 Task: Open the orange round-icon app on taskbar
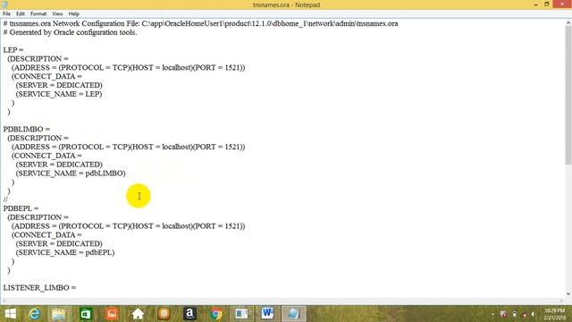click(164, 314)
